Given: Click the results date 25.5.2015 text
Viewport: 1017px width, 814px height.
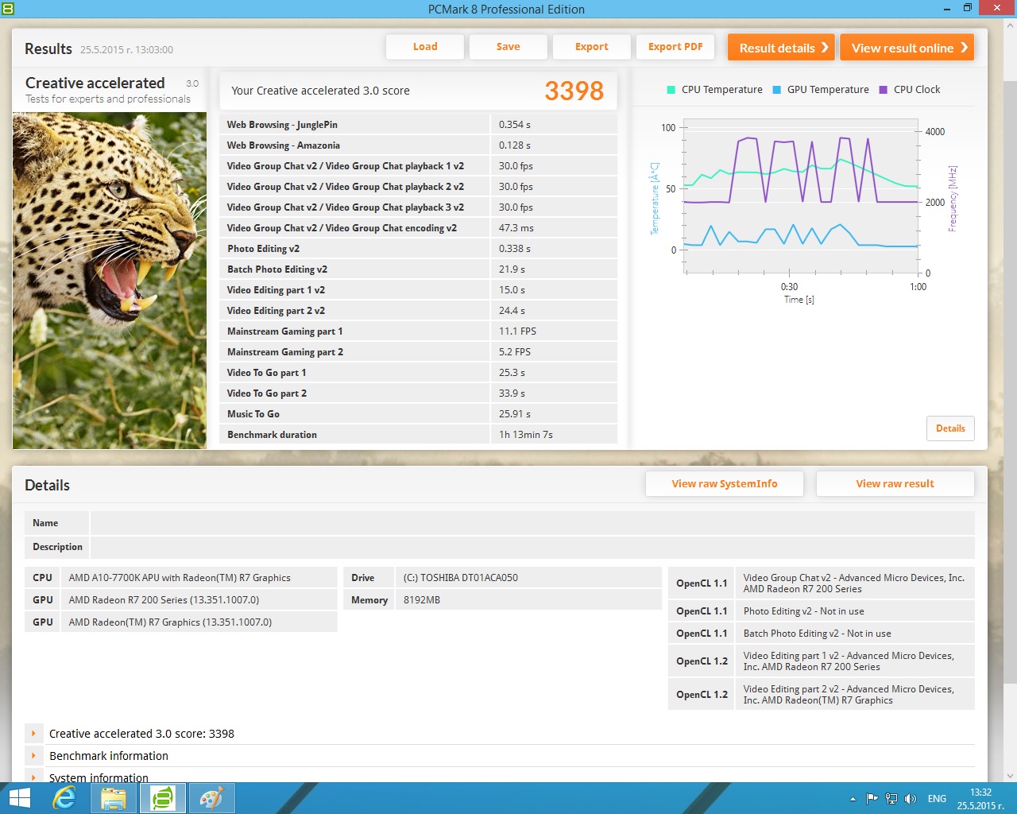Looking at the screenshot, I should pyautogui.click(x=126, y=49).
